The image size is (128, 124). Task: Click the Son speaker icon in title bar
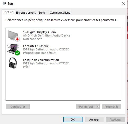(x=4, y=4)
